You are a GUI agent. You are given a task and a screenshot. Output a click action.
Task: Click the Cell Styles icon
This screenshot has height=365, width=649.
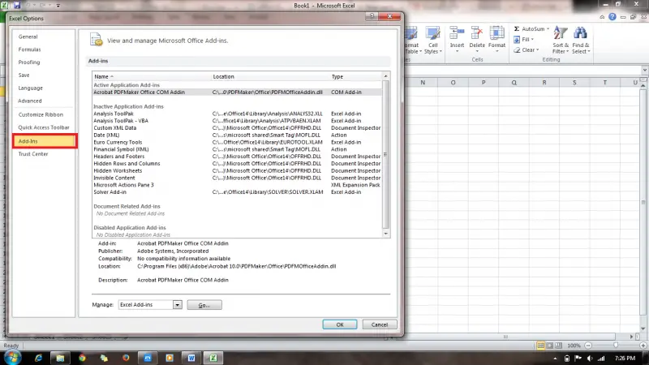pos(433,33)
